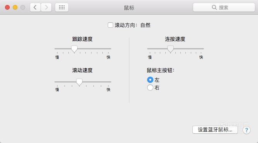Close the 鼠标 window with the red button
The width and height of the screenshot is (258, 143).
[7, 7]
